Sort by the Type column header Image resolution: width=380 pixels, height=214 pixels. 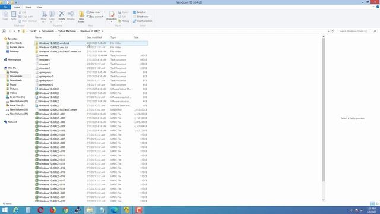pyautogui.click(x=113, y=37)
